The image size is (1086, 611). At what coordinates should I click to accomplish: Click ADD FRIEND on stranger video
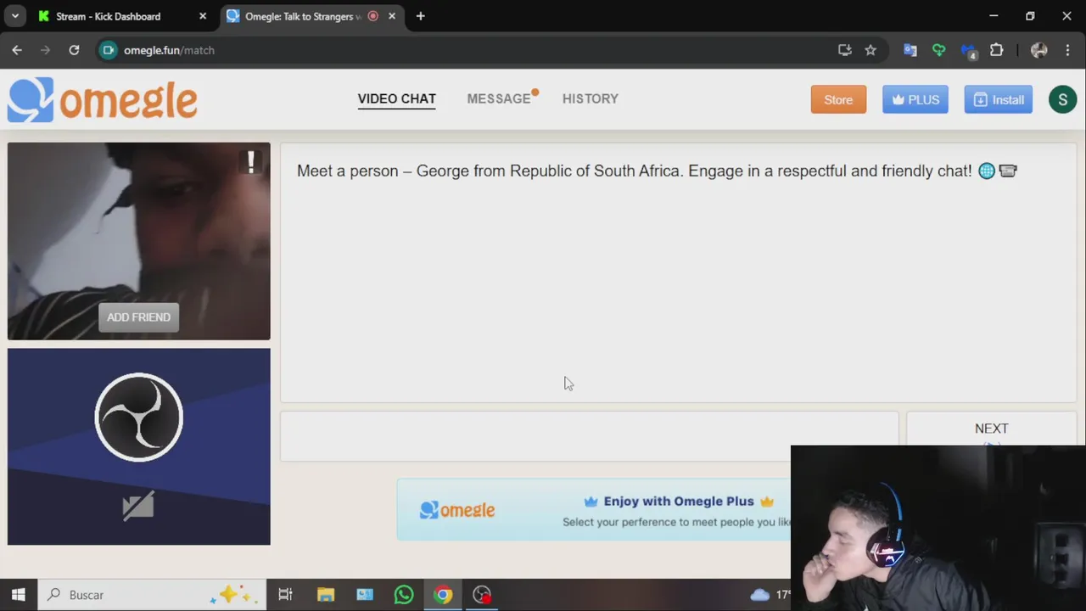click(138, 317)
